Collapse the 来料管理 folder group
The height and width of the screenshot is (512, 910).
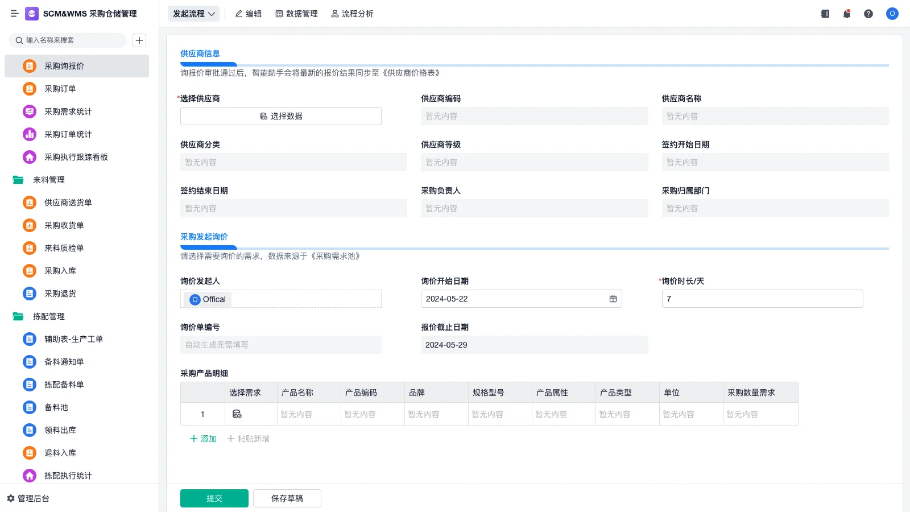click(x=77, y=180)
